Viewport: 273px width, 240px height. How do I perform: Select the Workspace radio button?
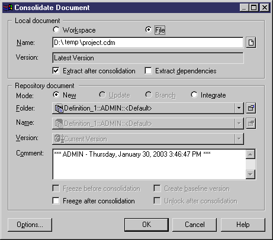click(x=56, y=30)
